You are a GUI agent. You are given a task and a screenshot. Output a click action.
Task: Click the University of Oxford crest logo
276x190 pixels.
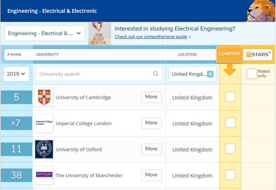44,149
